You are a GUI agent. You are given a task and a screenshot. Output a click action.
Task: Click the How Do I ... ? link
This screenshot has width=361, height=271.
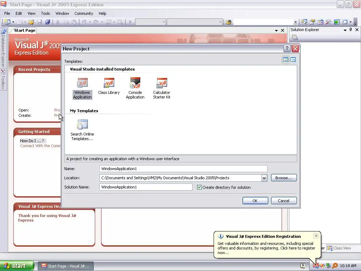coord(32,141)
